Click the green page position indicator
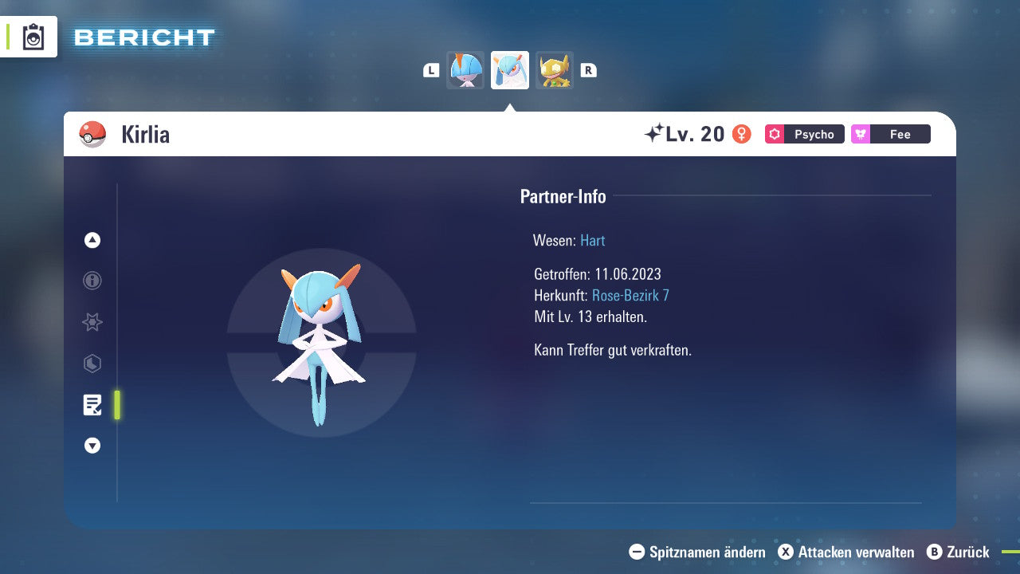 (116, 405)
